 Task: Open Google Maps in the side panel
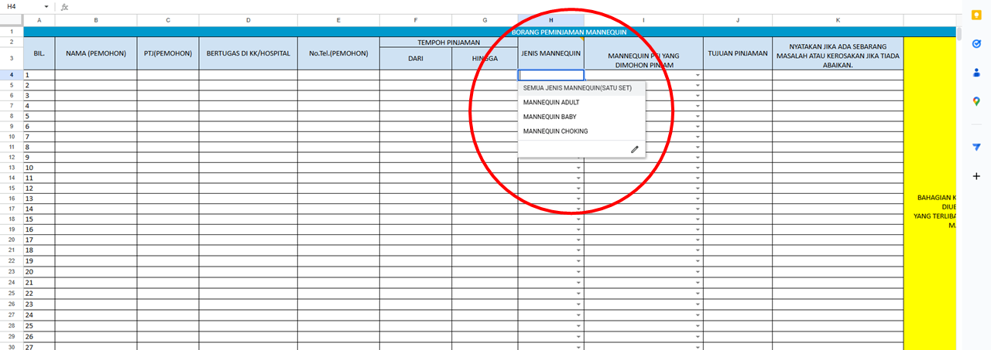tap(976, 101)
